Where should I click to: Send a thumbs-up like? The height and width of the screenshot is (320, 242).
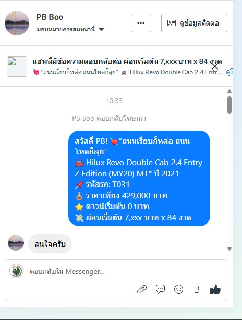(x=215, y=289)
